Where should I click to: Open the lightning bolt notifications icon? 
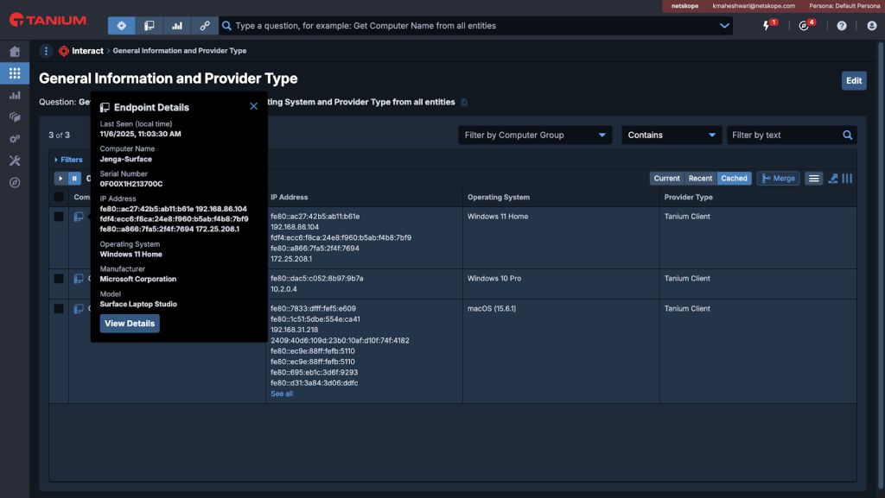[x=767, y=25]
